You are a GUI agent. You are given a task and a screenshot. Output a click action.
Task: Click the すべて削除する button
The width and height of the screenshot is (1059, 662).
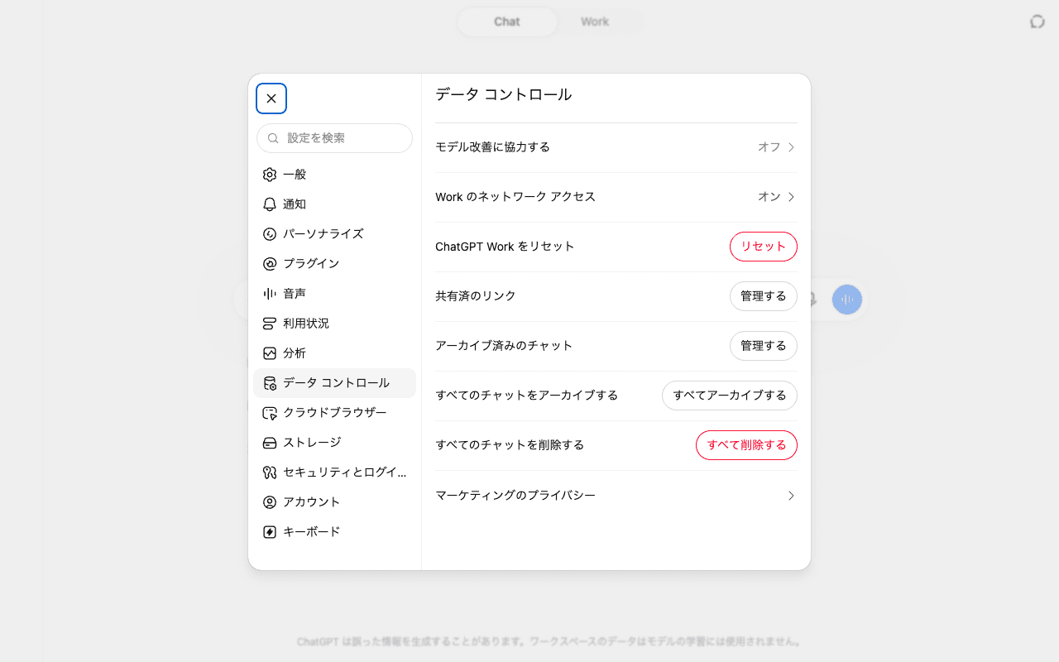tap(746, 445)
